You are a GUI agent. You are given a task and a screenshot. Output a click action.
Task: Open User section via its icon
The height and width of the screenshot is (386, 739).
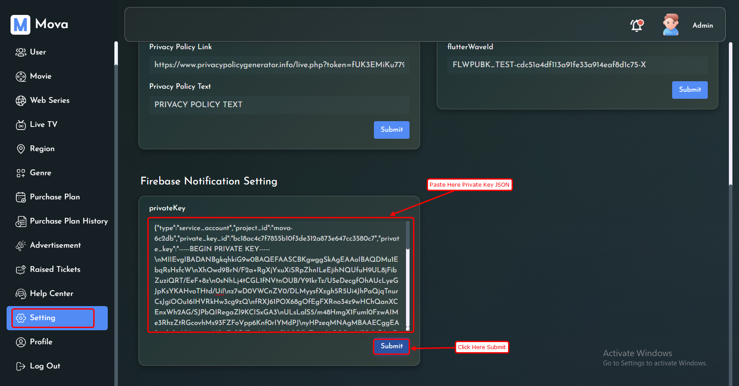point(21,52)
